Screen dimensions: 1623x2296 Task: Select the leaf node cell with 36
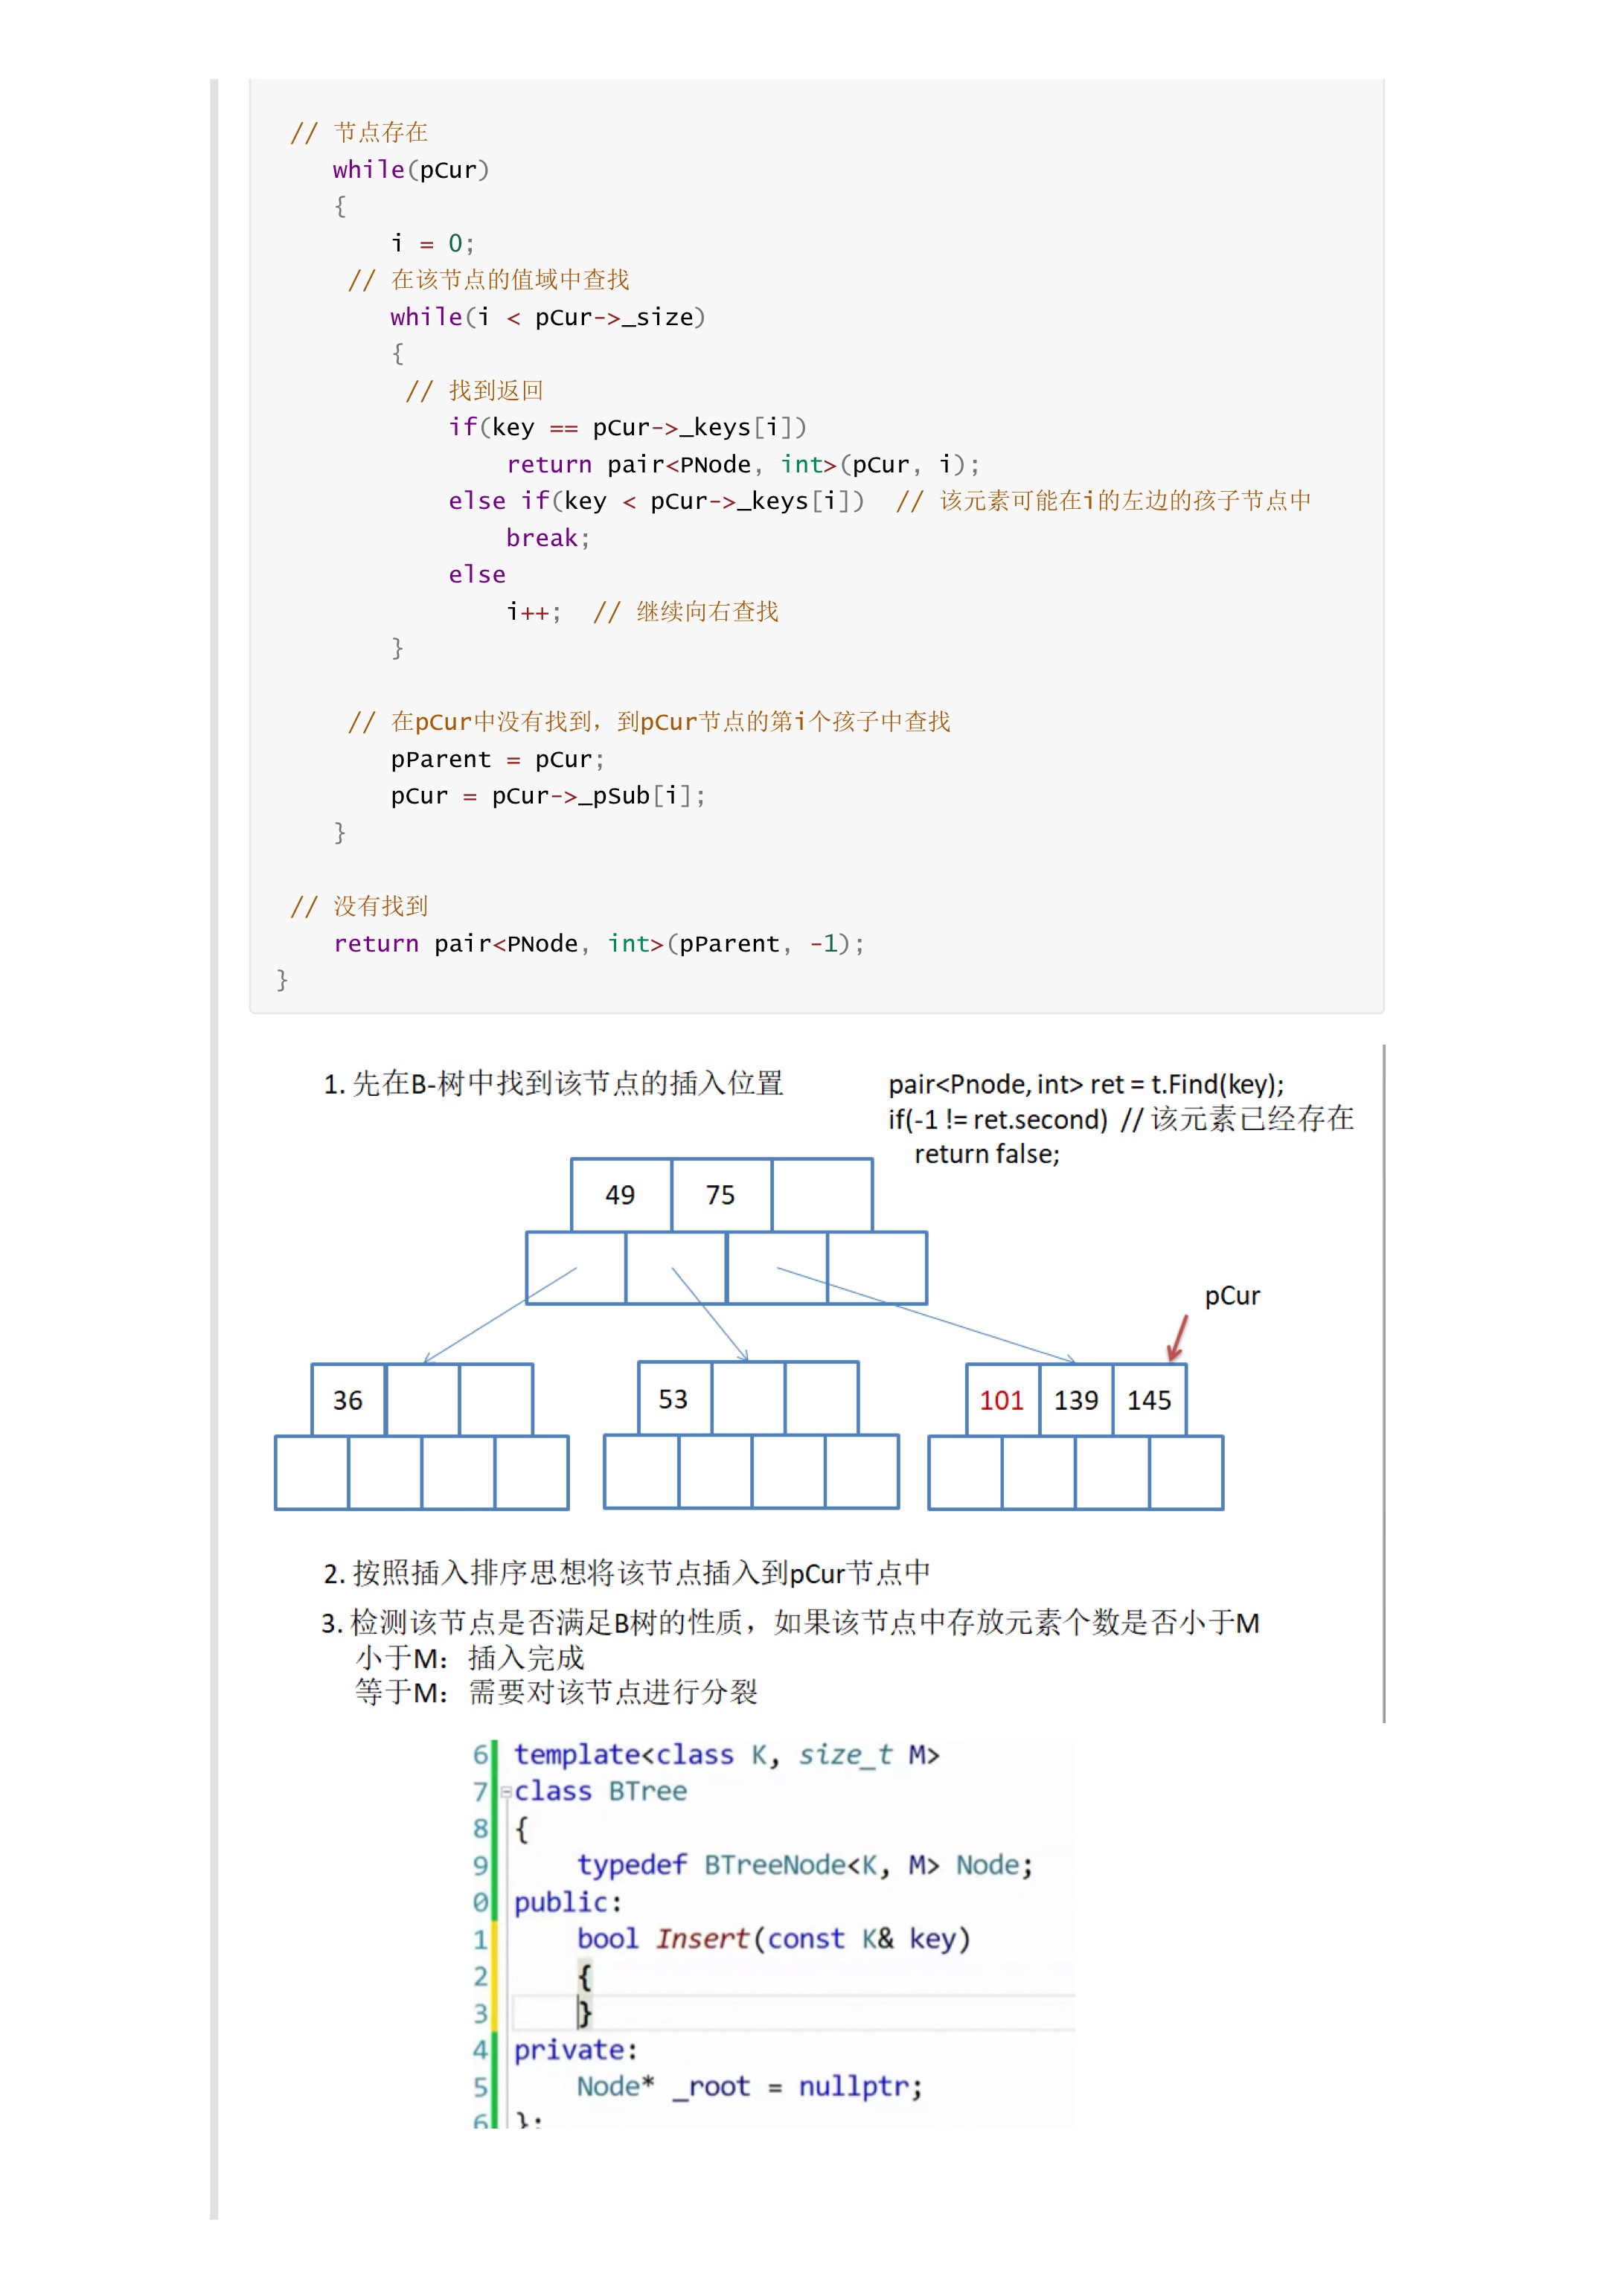pos(347,1400)
